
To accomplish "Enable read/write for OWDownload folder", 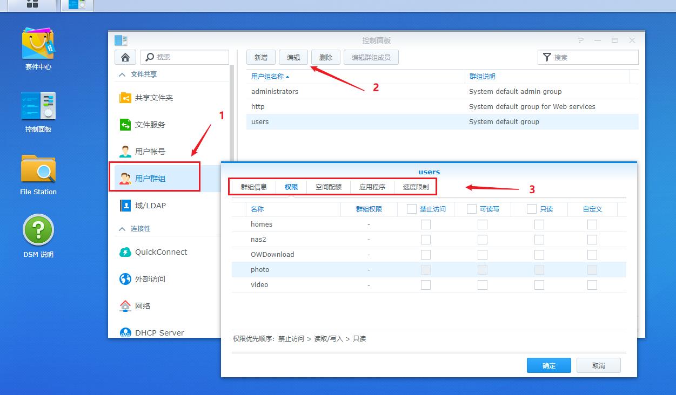I will coord(483,255).
